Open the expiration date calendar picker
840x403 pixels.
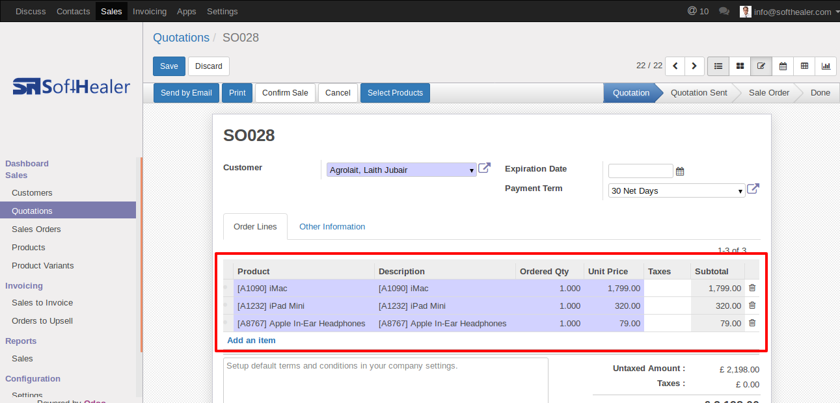click(680, 172)
